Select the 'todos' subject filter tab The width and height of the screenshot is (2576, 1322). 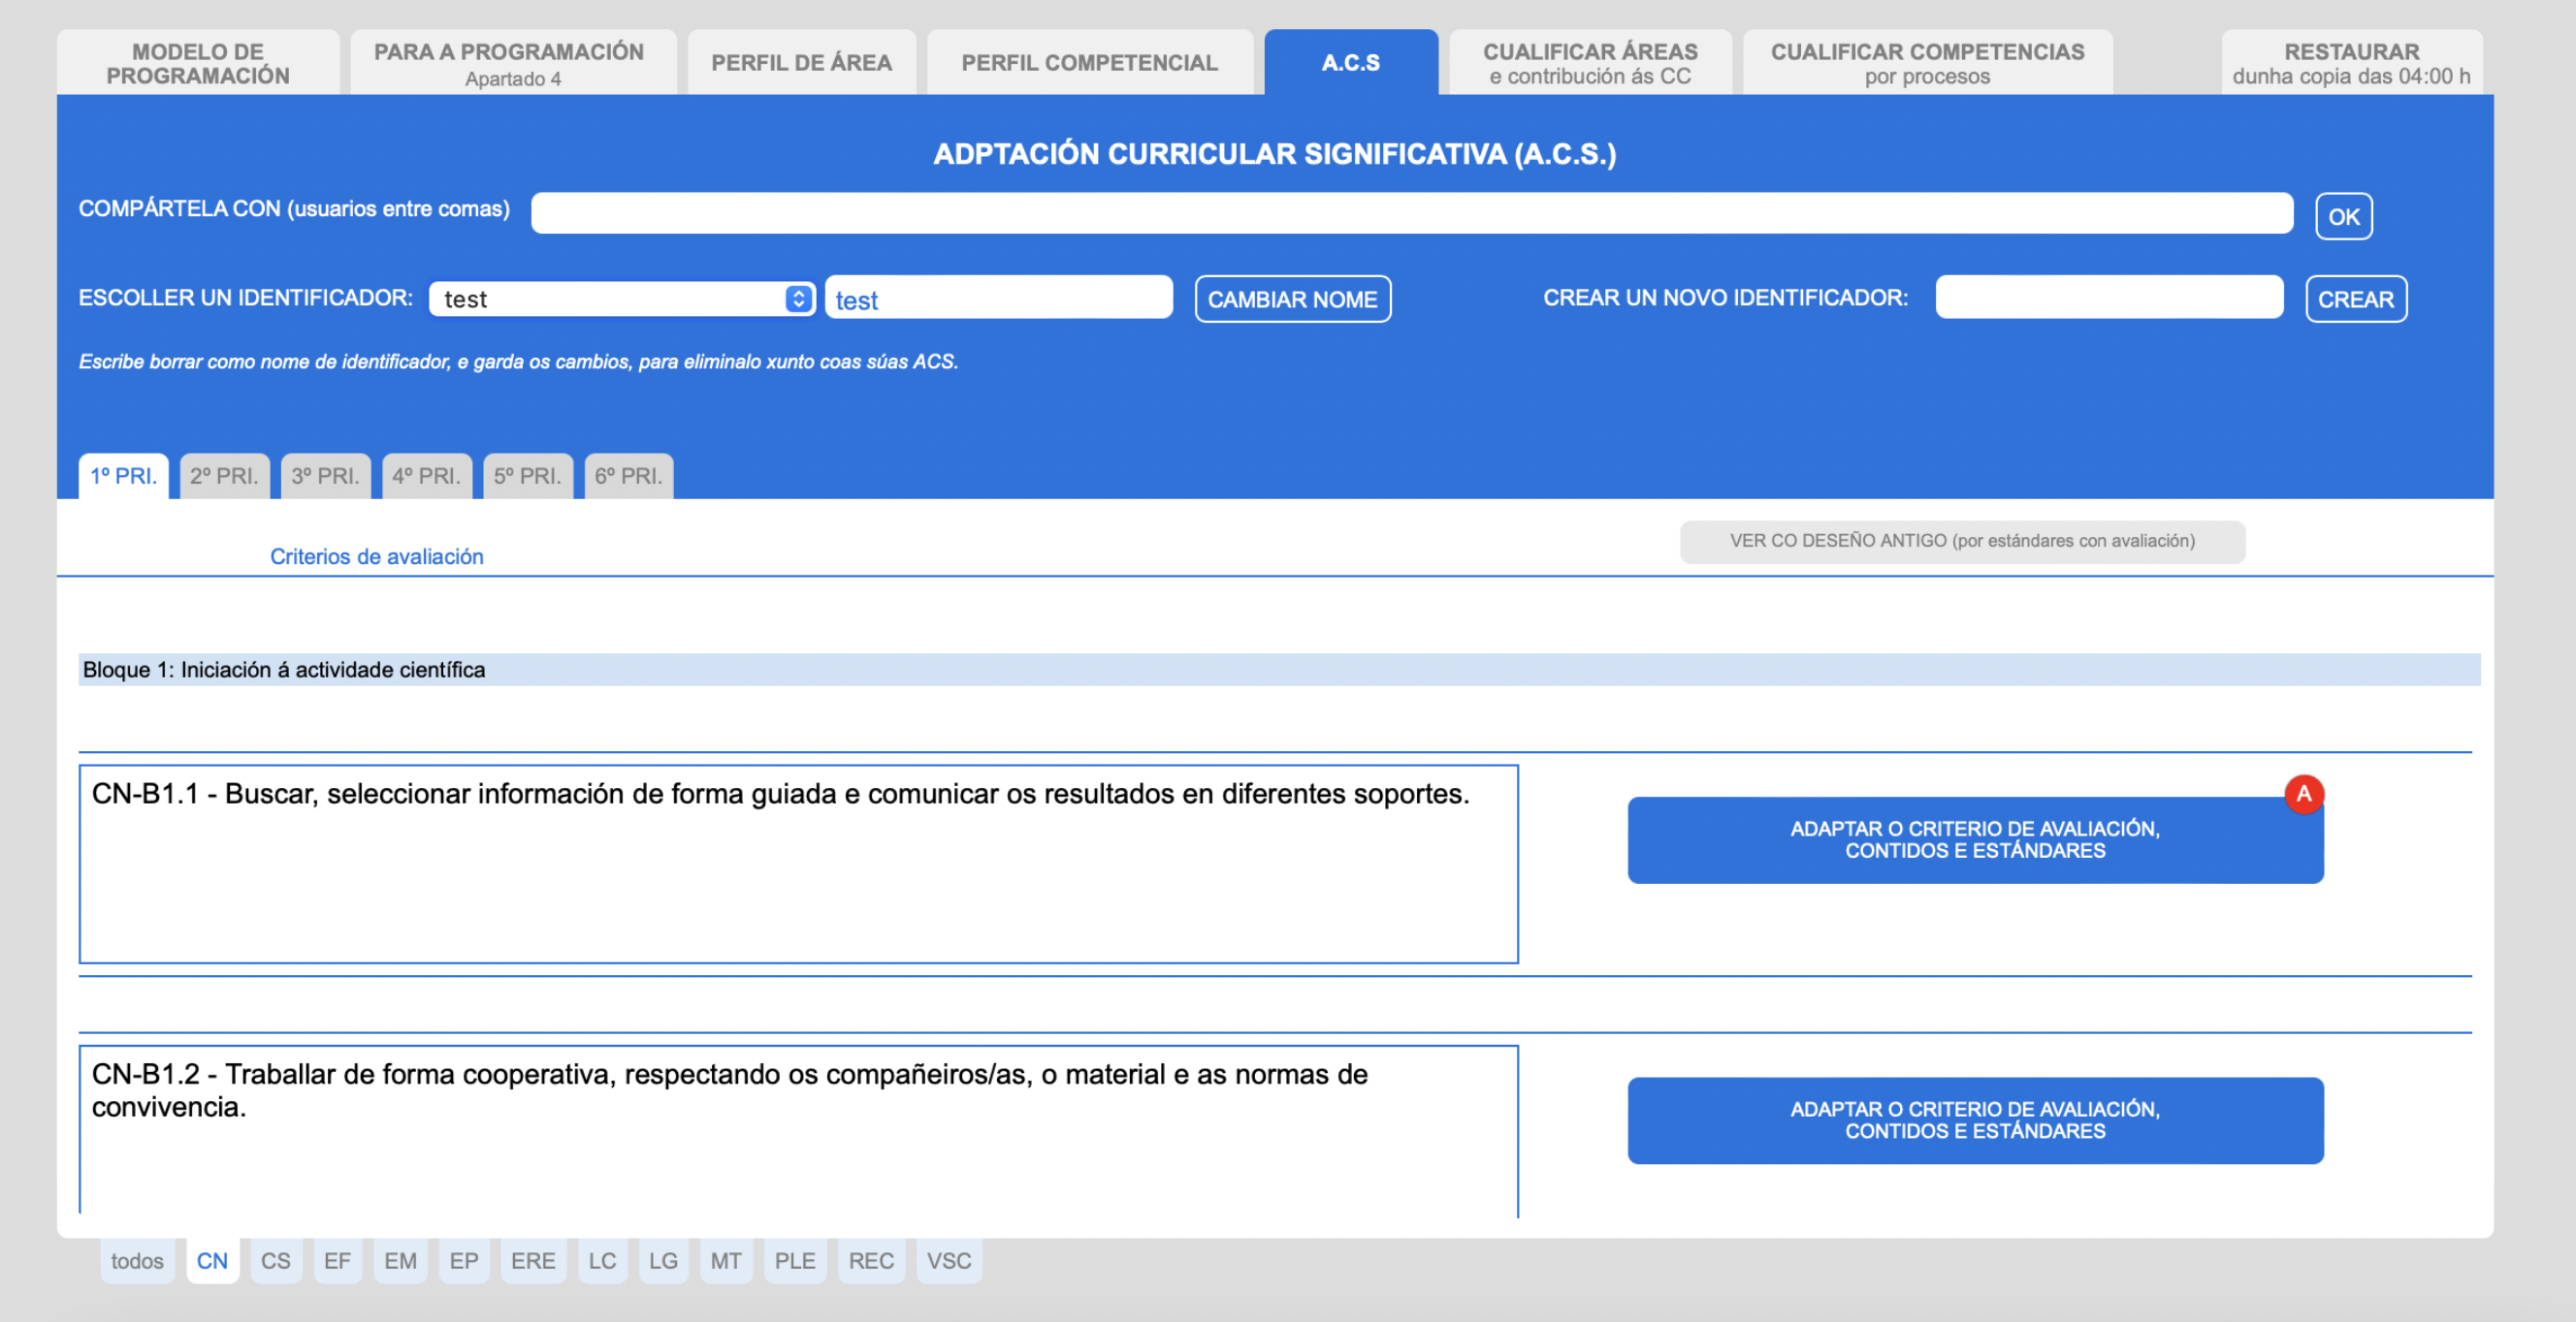pos(137,1261)
